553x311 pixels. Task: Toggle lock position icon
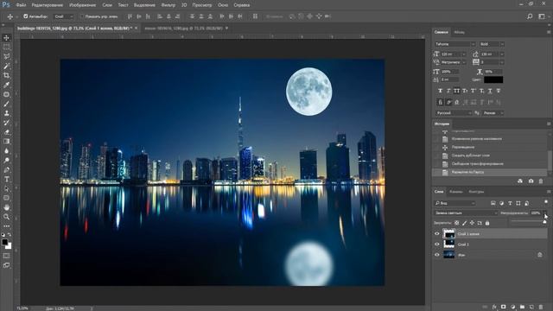coord(472,223)
